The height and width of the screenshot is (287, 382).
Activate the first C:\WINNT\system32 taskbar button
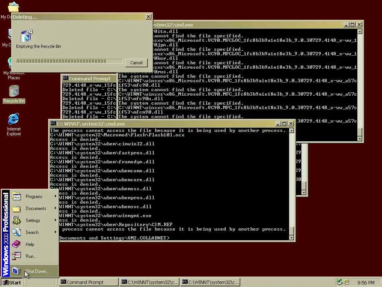click(150, 283)
